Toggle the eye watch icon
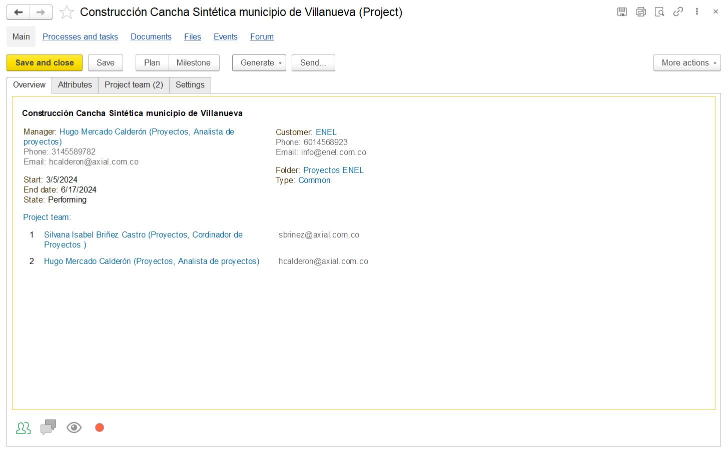Image resolution: width=728 pixels, height=452 pixels. tap(74, 427)
